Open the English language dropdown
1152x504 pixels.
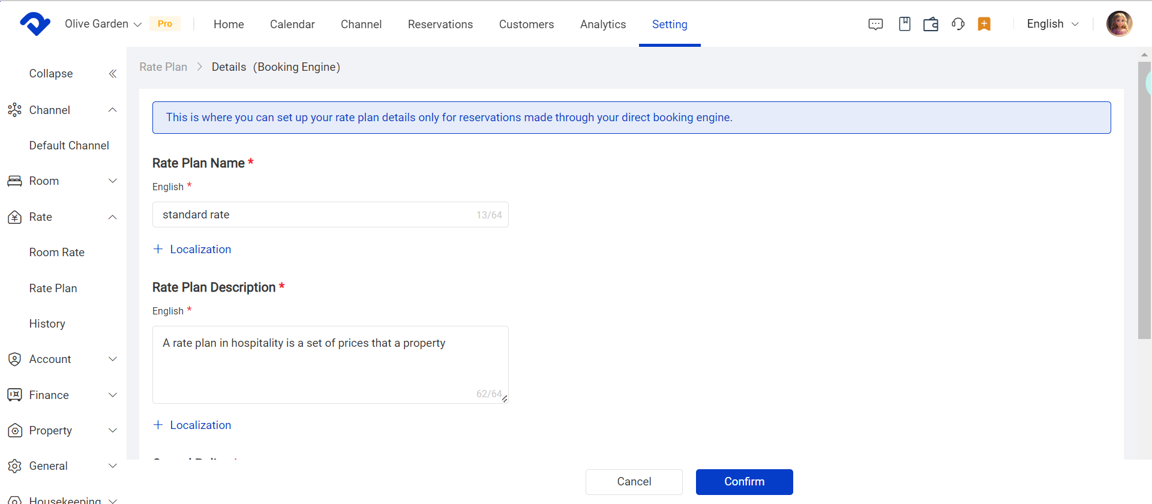tap(1052, 24)
